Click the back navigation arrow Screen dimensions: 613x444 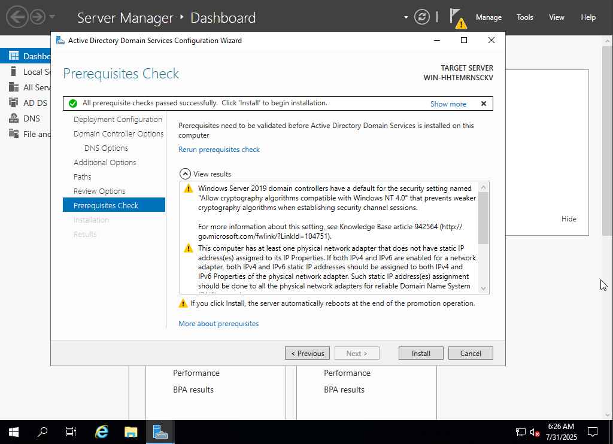point(17,17)
